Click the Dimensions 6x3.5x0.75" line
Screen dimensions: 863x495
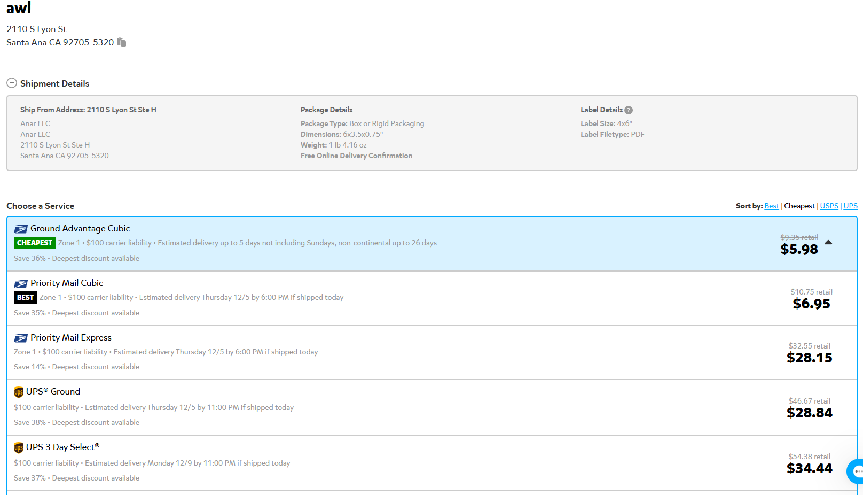pos(342,134)
